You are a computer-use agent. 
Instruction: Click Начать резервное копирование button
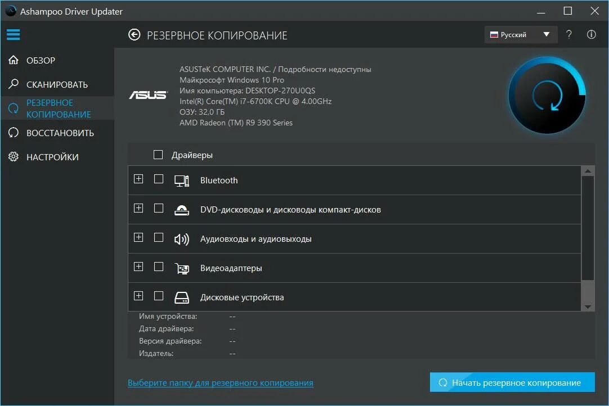pos(512,382)
